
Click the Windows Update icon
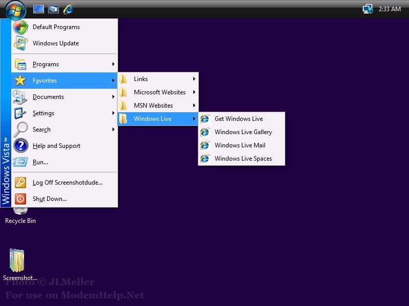pos(20,43)
